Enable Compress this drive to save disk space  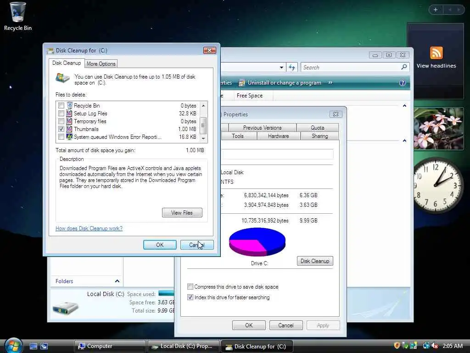pos(190,286)
